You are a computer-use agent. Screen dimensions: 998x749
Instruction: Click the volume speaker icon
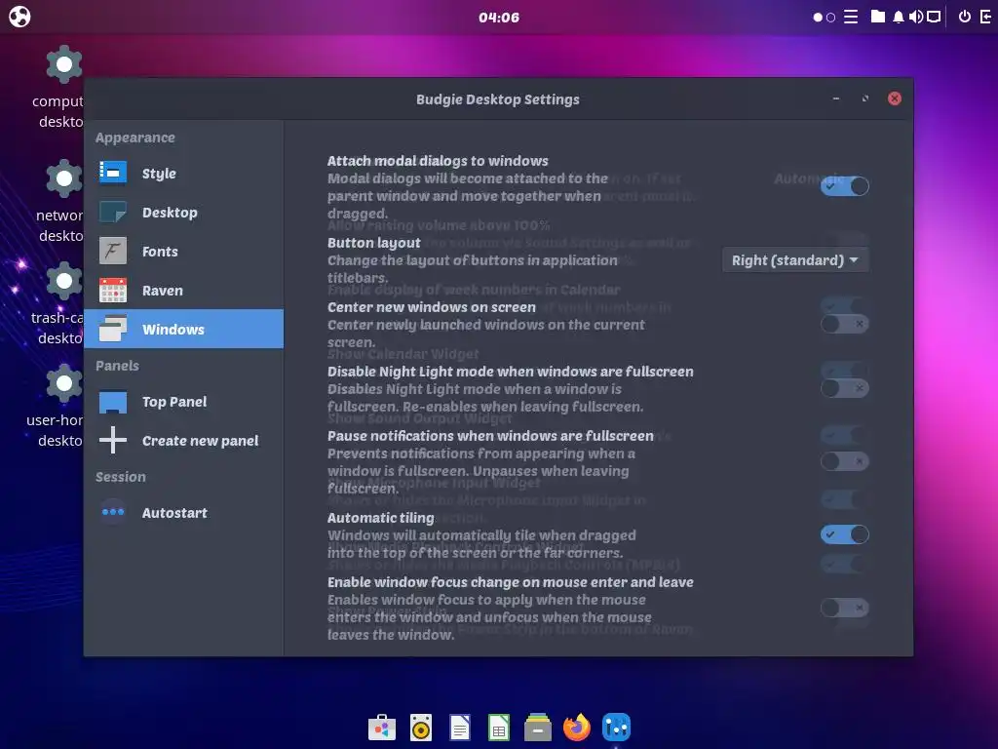click(916, 17)
